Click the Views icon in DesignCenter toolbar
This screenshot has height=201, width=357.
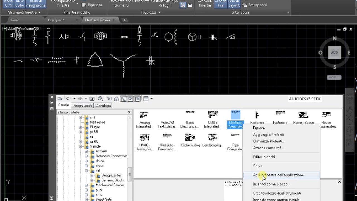pos(146,99)
